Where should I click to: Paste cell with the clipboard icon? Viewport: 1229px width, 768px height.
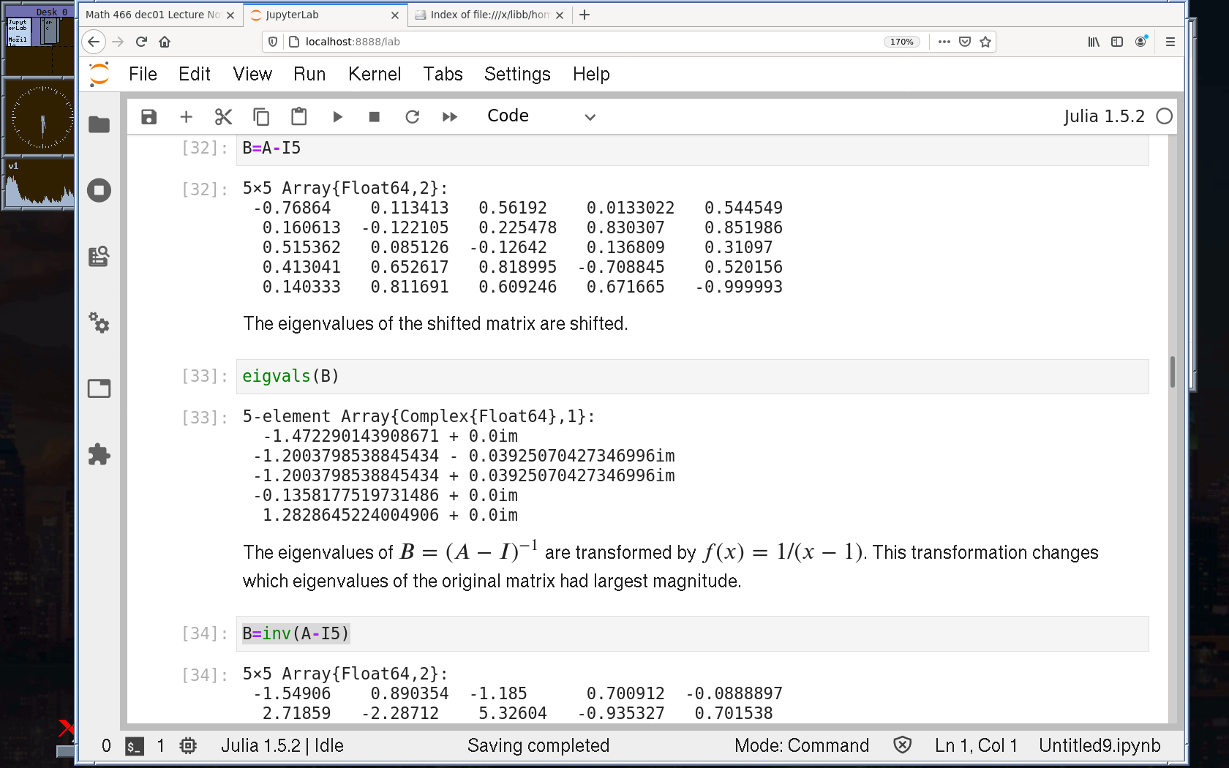point(298,117)
